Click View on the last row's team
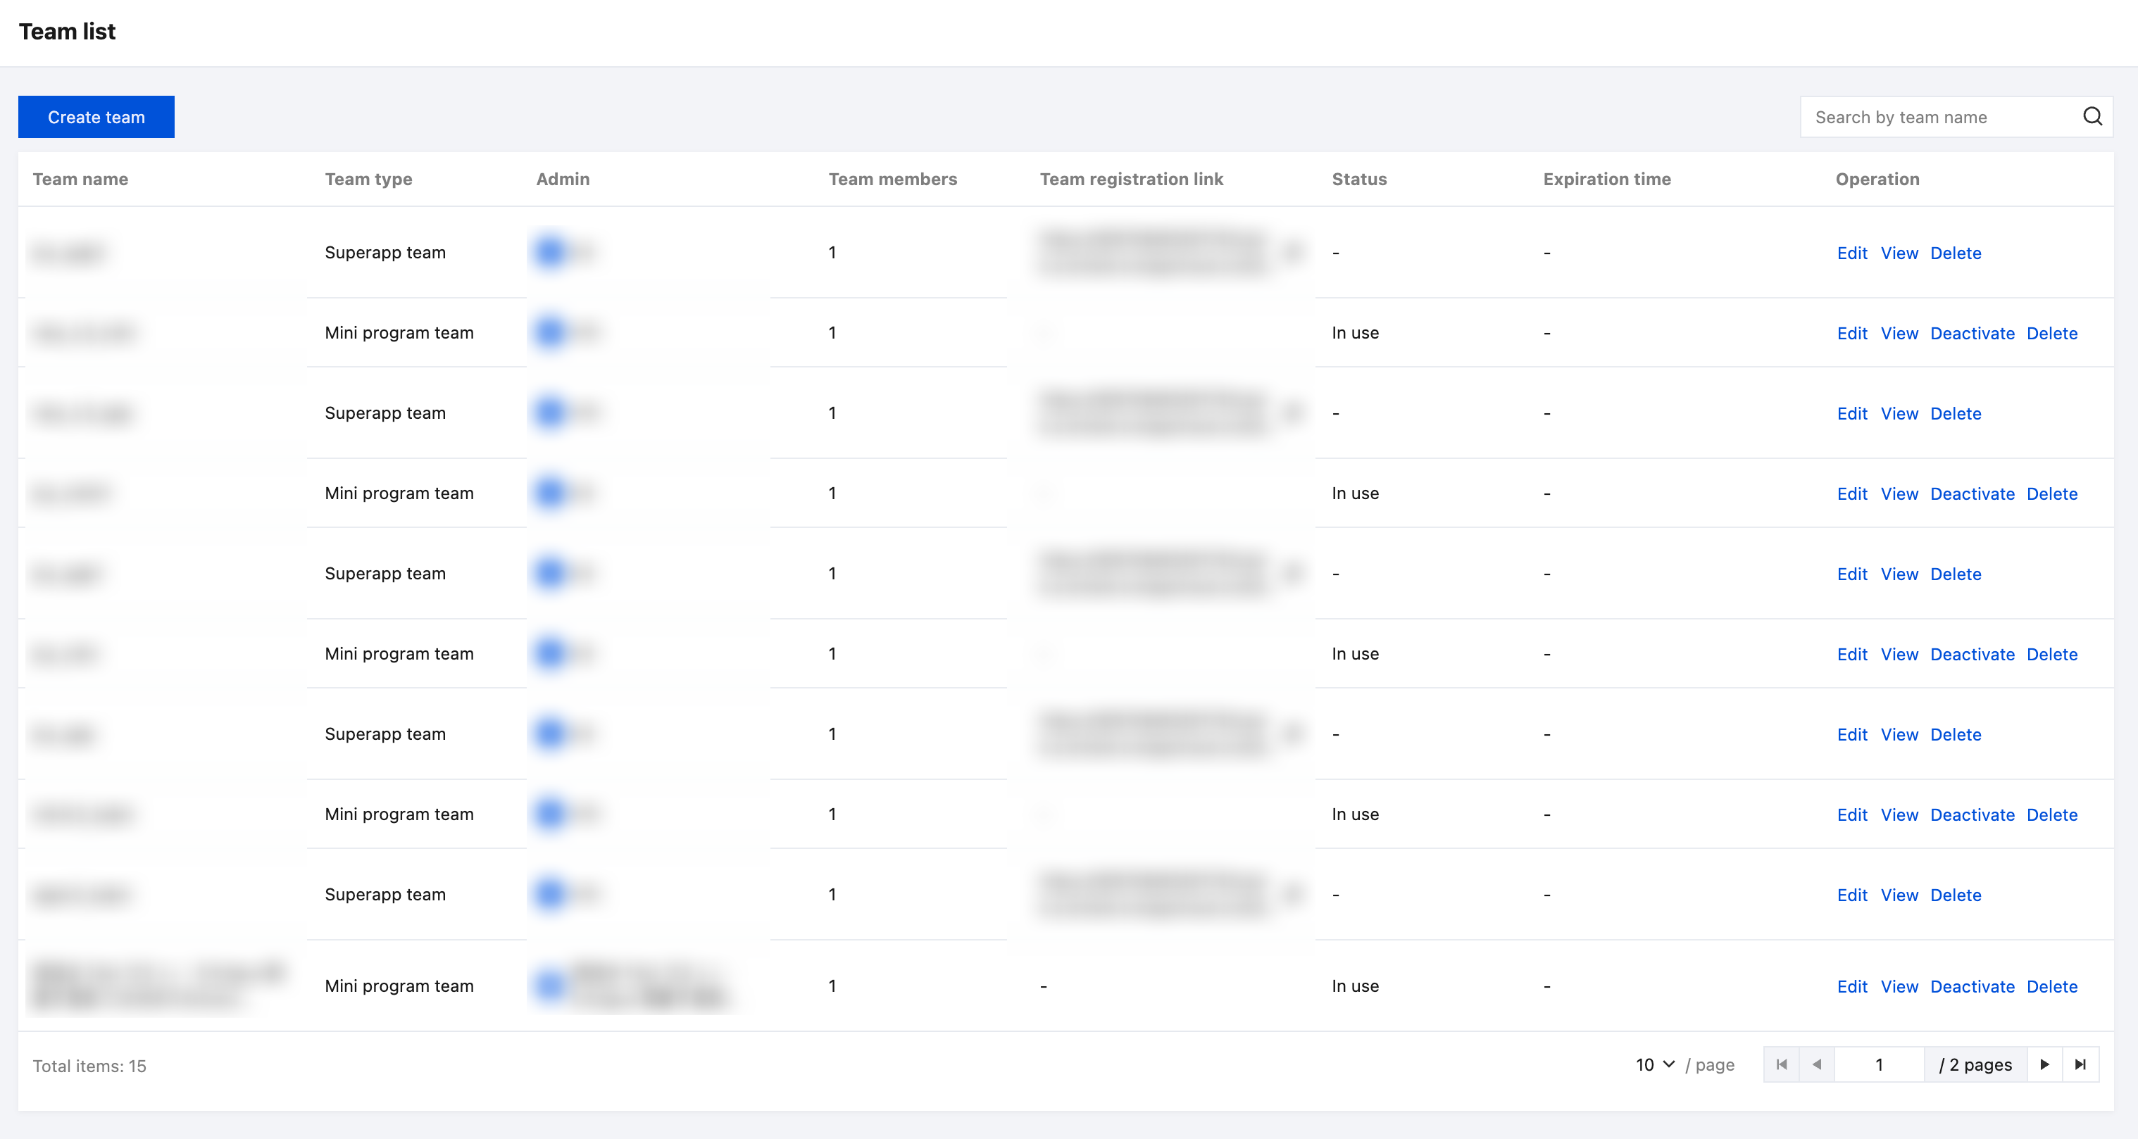This screenshot has height=1139, width=2138. click(x=1899, y=986)
